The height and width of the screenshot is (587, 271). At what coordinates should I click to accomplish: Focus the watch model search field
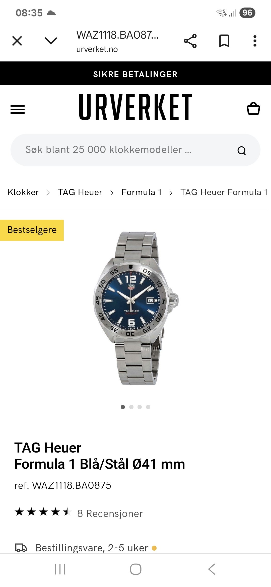coord(135,150)
